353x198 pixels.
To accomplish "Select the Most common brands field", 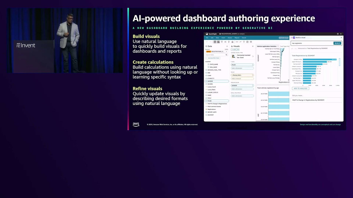I will [214, 106].
